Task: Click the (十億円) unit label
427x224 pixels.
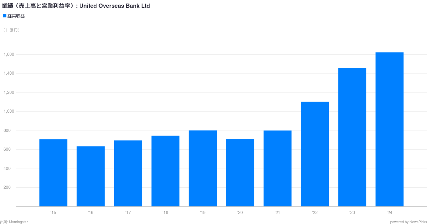Action: coord(11,30)
